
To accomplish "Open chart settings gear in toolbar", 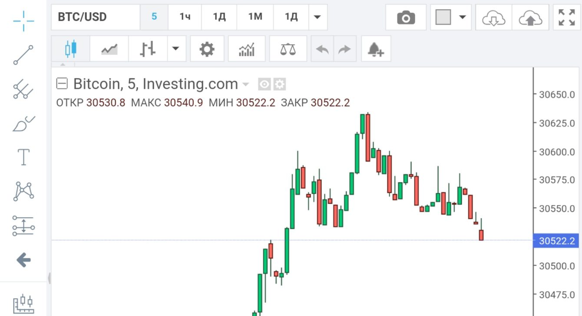I will coord(207,49).
